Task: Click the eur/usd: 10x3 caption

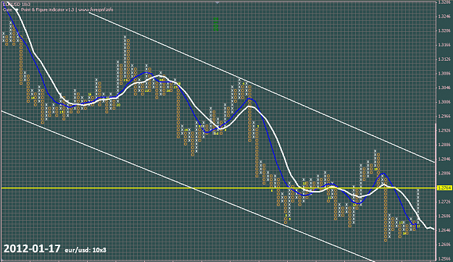Action: (86, 250)
